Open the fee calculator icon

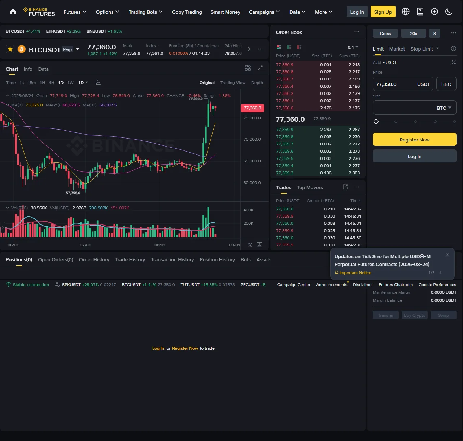[454, 62]
